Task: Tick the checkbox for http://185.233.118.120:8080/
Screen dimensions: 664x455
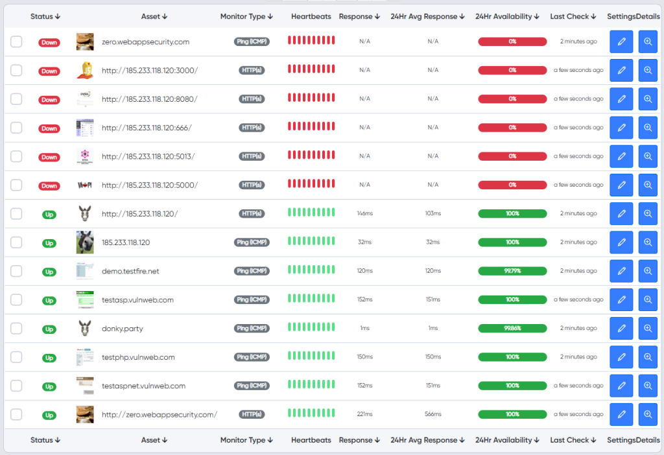Action: (x=16, y=99)
